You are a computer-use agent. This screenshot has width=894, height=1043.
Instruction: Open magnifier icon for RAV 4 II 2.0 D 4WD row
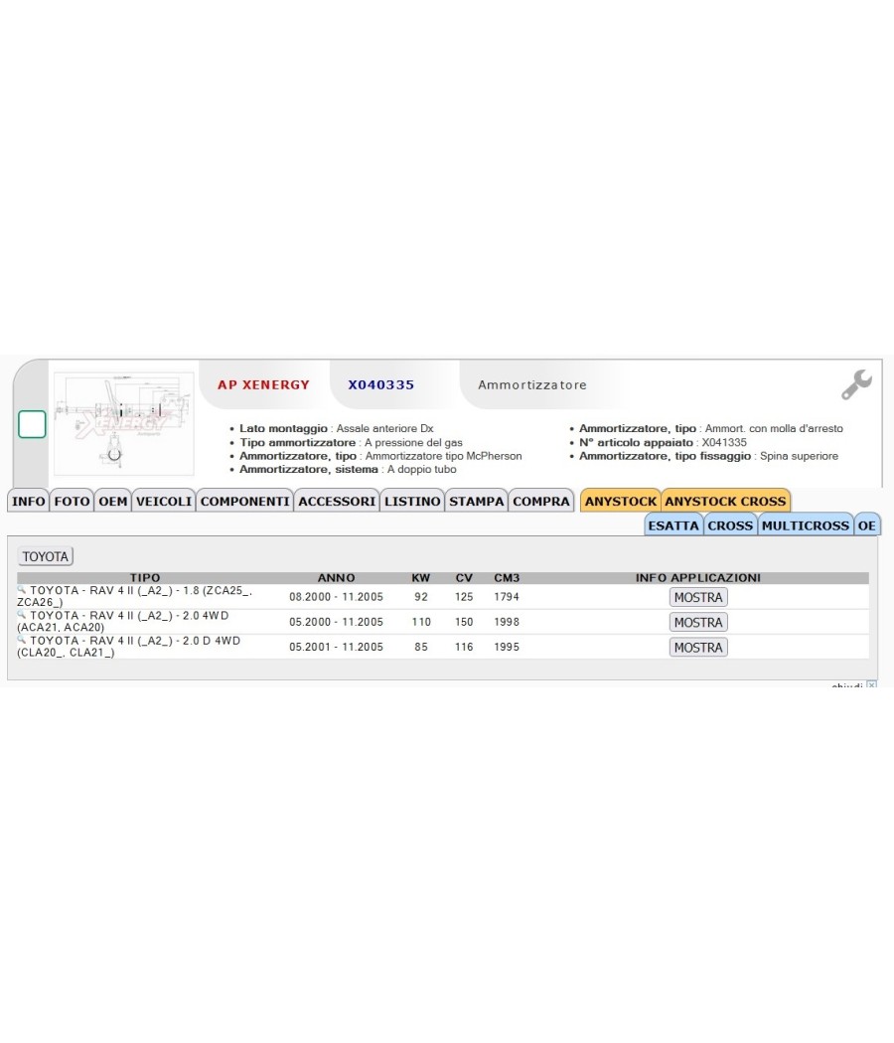tap(21, 640)
